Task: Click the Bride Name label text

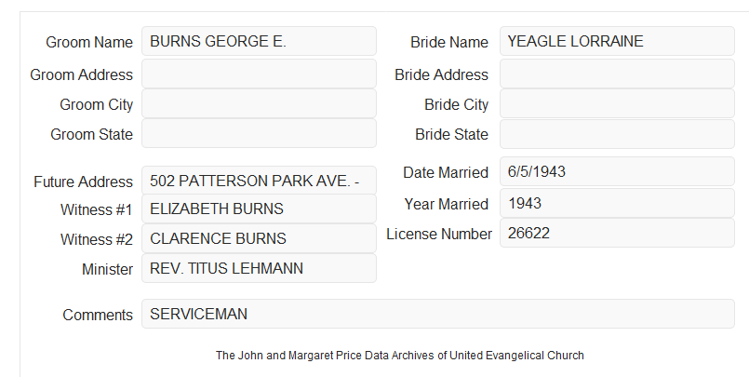Action: coord(449,42)
